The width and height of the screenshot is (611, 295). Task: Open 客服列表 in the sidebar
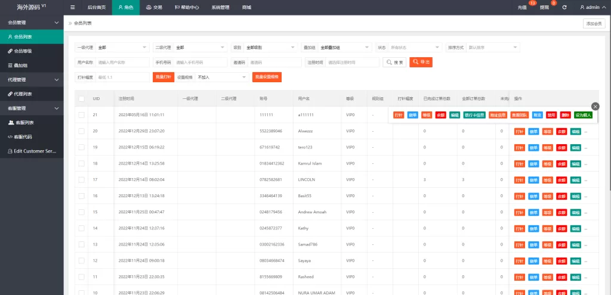point(24,122)
